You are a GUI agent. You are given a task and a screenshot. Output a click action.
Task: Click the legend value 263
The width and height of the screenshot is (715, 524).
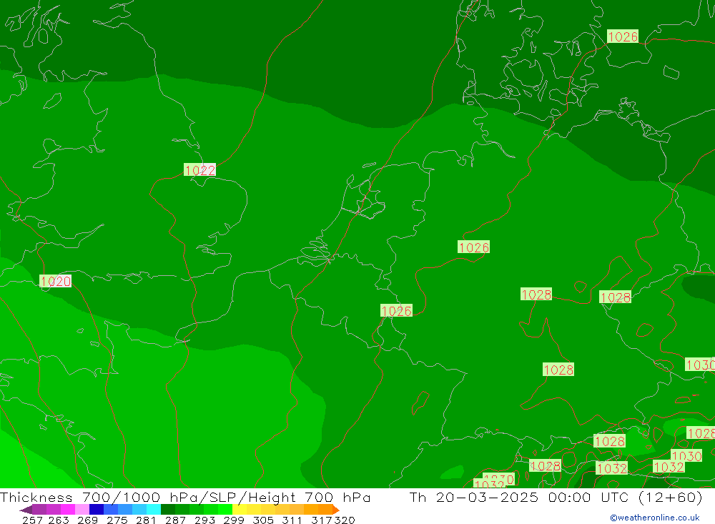[59, 520]
